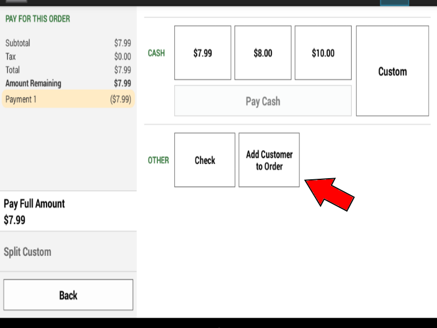Select the Split Custom option

point(68,251)
